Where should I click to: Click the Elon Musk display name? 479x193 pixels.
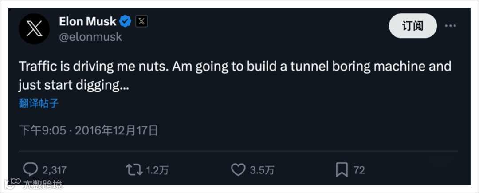[x=87, y=21]
